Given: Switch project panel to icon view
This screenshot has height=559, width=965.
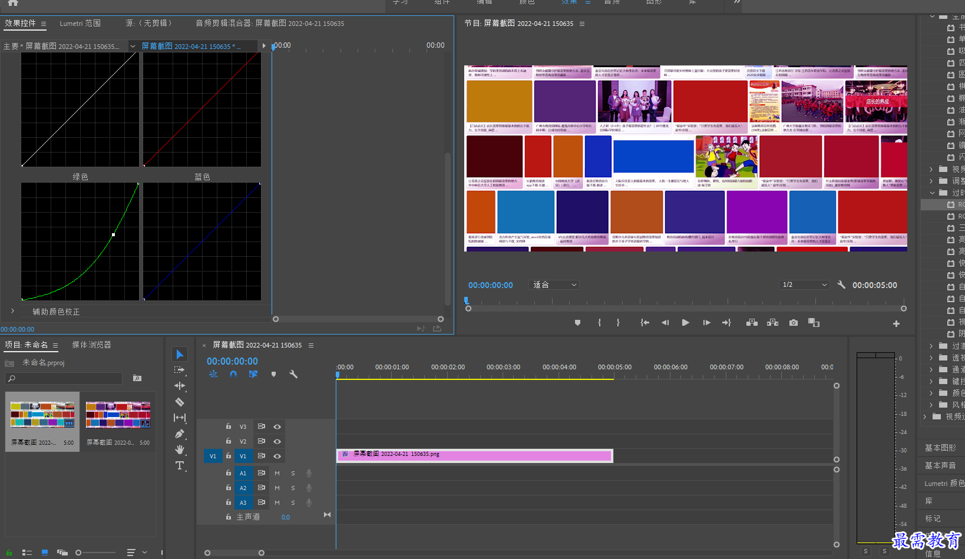Looking at the screenshot, I should tap(45, 553).
